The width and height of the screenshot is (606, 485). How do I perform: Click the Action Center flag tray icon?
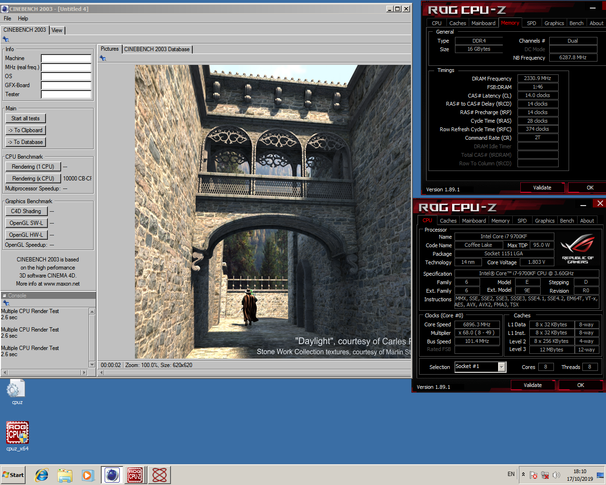tap(533, 475)
